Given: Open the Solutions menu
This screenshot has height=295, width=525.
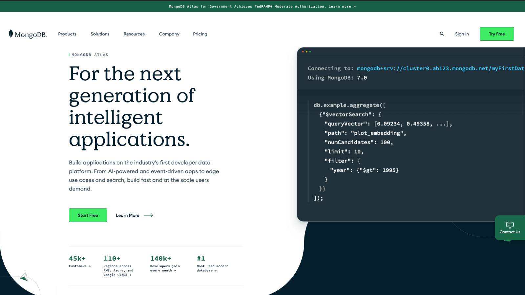Looking at the screenshot, I should 100,34.
